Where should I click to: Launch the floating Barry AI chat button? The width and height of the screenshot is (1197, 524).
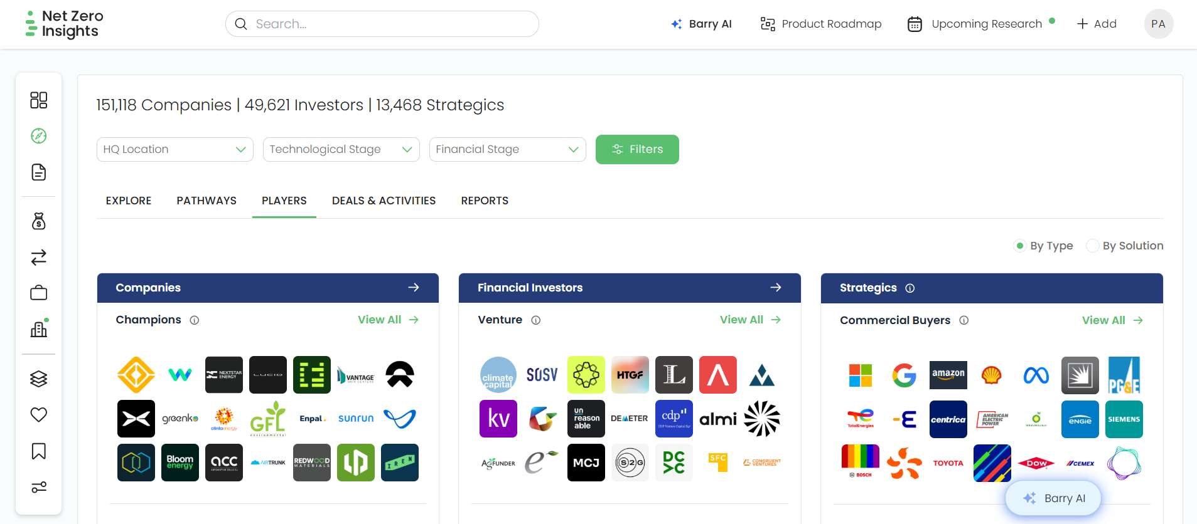(1053, 498)
